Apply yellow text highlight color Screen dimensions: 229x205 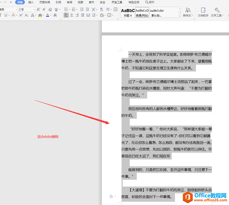(x=40, y=15)
